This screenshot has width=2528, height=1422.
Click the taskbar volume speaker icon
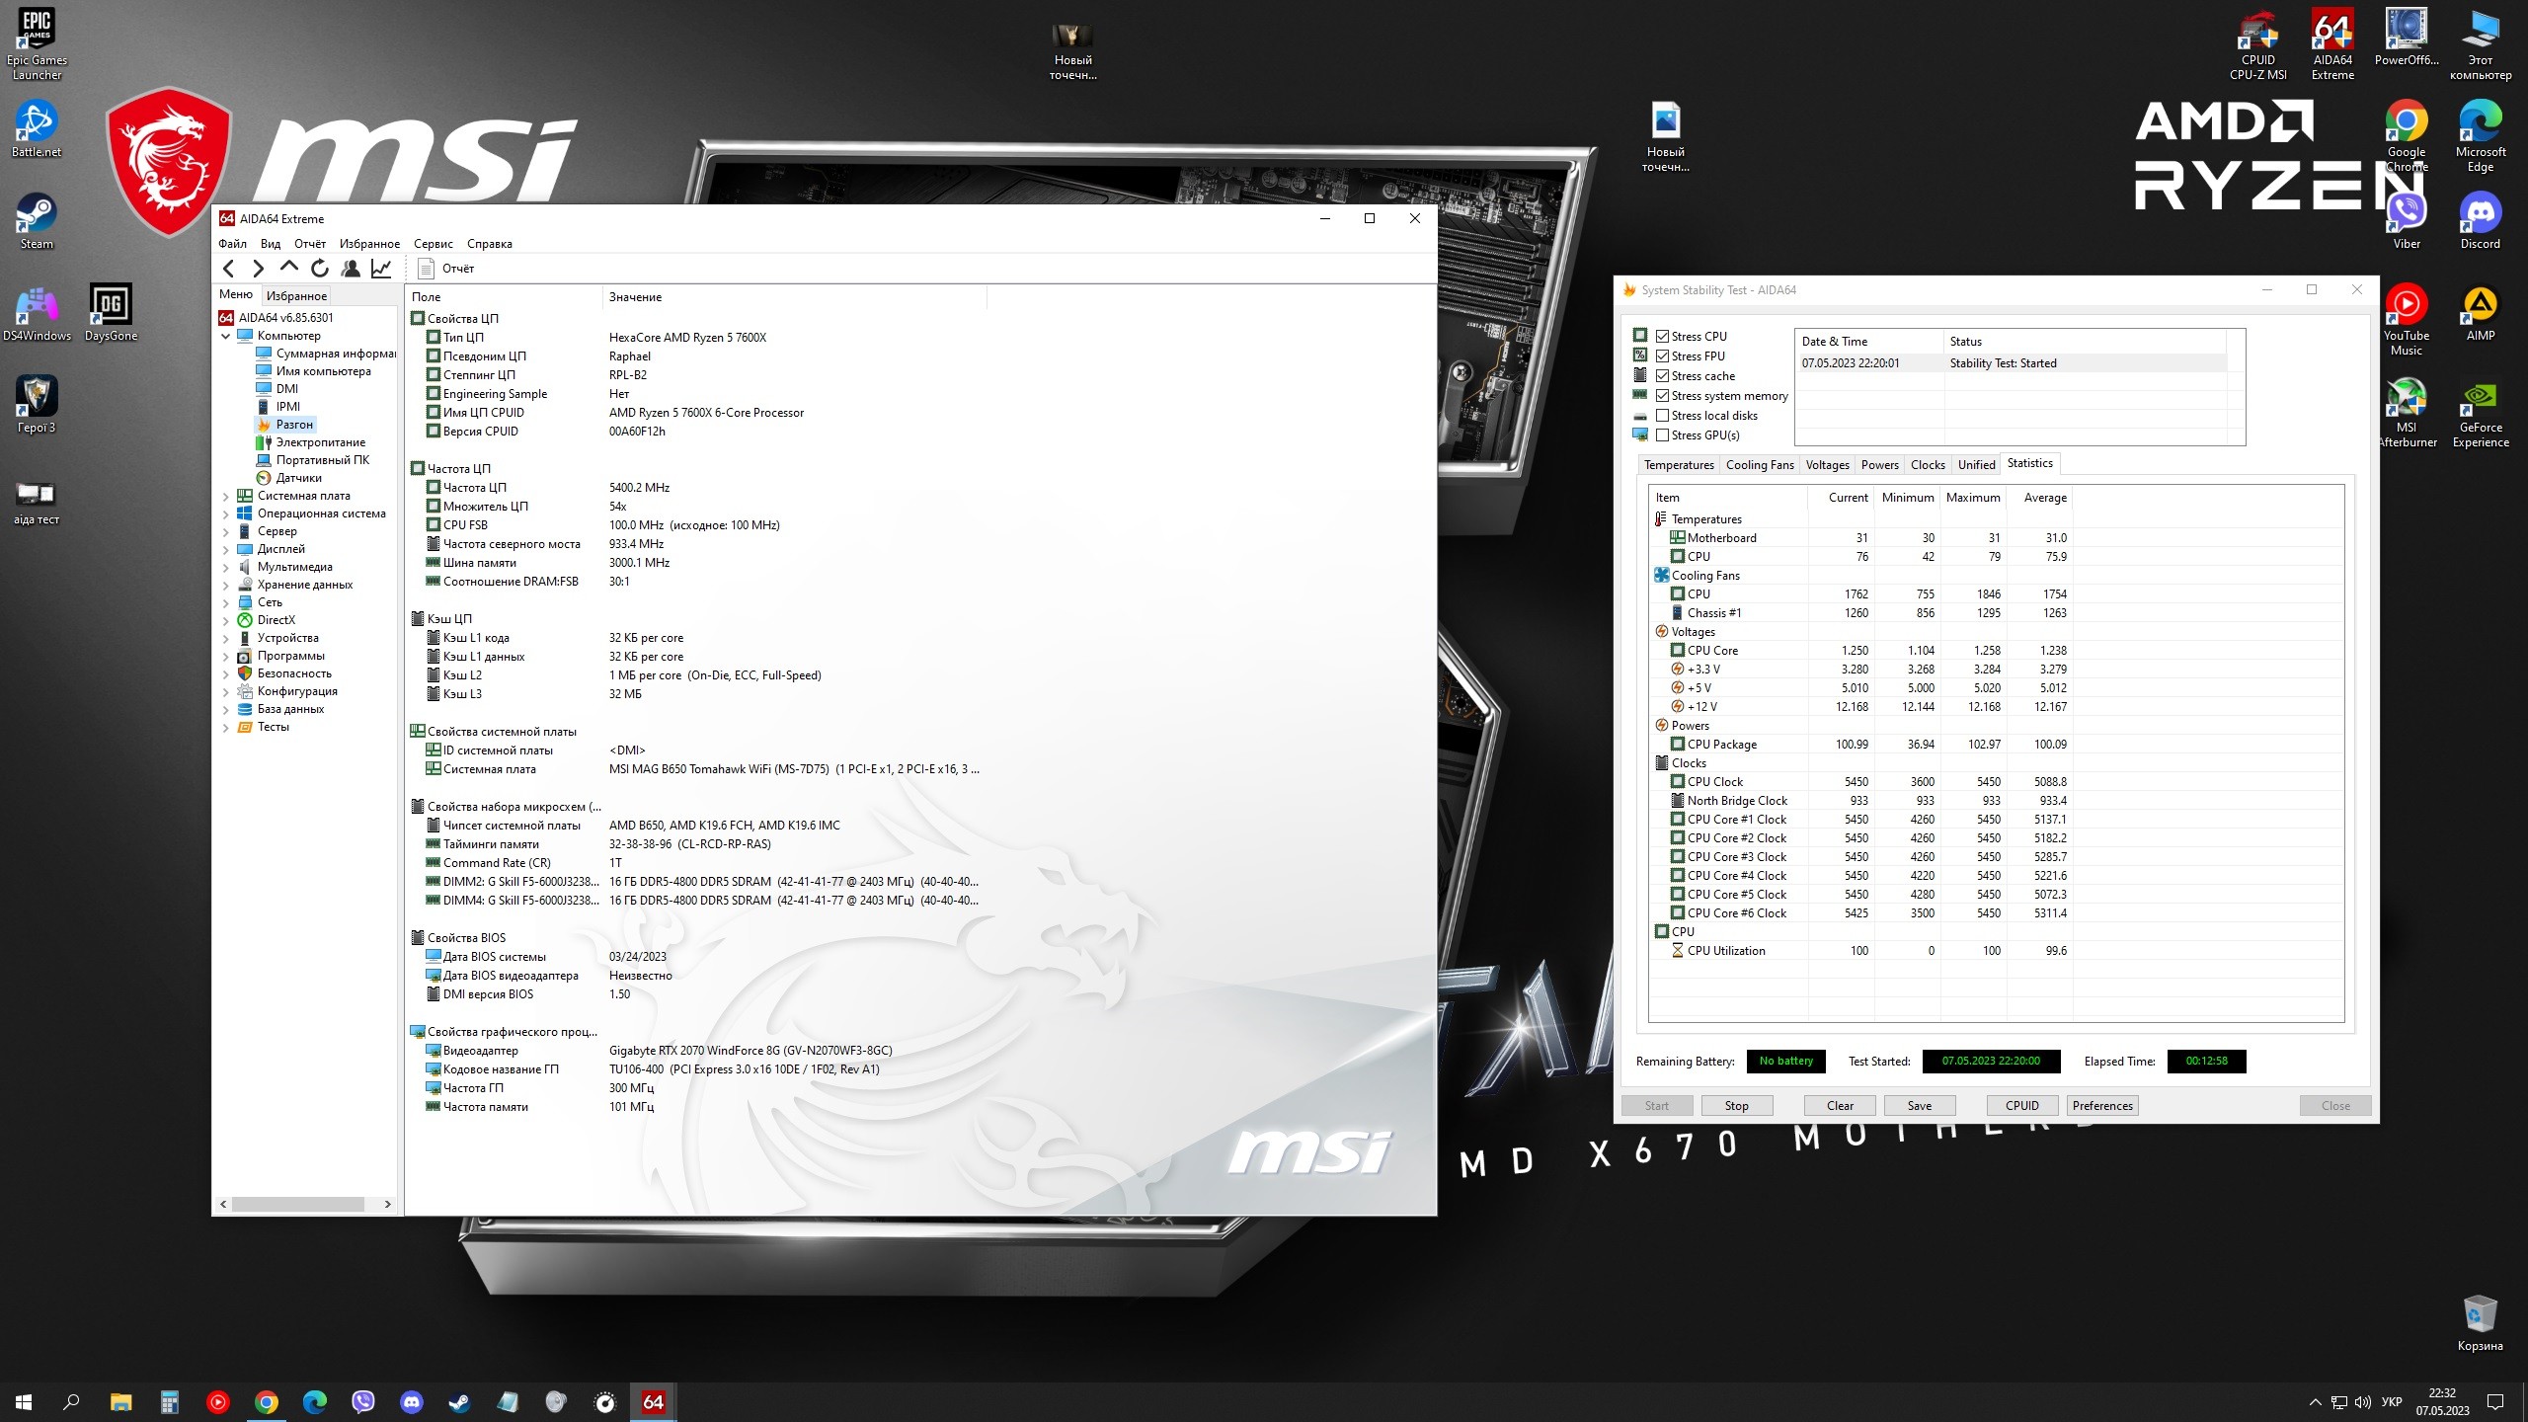[x=2363, y=1401]
